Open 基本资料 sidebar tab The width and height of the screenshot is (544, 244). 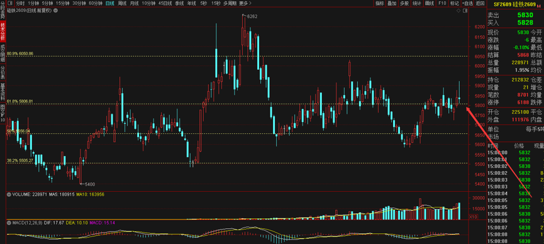3,92
